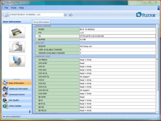Select the Drive Information tab
The image size is (161, 121).
coord(41,22)
